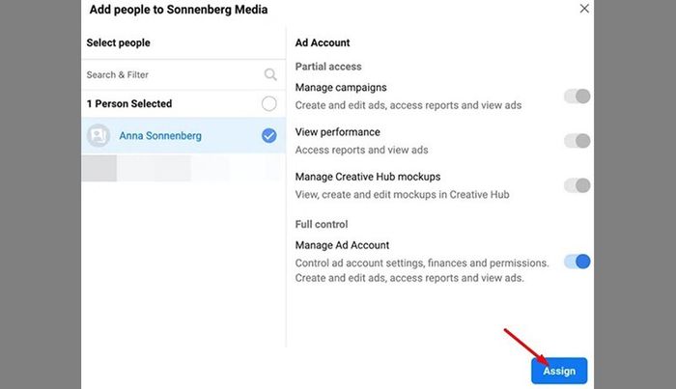Click the Manage Ad Account label
Image resolution: width=676 pixels, height=389 pixels.
click(342, 245)
